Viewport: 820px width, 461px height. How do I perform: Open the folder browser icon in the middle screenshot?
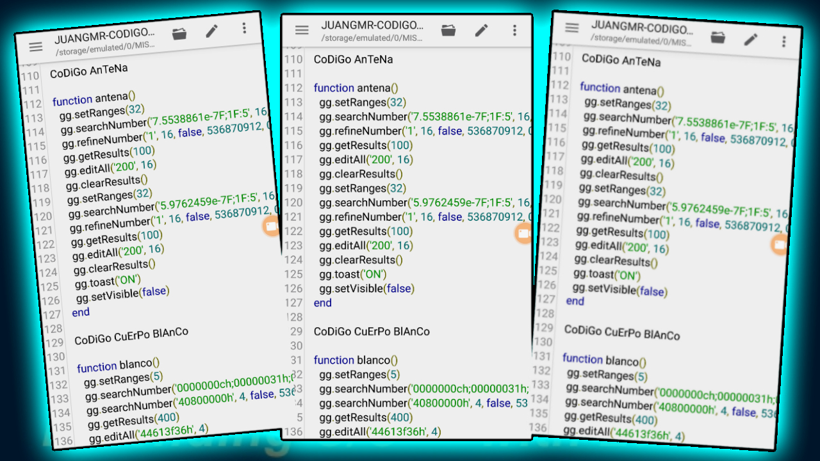(x=448, y=29)
